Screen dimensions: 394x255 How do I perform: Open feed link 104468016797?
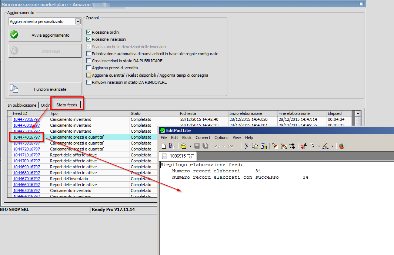pos(27,173)
